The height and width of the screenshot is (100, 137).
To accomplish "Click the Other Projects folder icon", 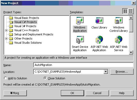I will (x=11, y=39).
